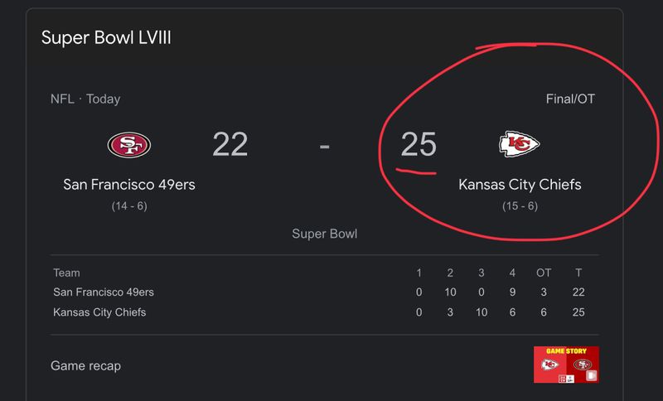Click the Super Bowl round label
Screen dimensions: 663x401
pyautogui.click(x=325, y=234)
